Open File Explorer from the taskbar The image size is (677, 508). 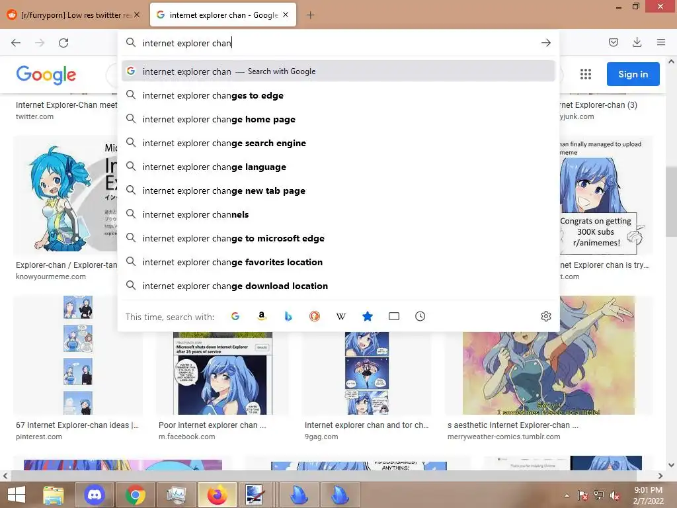point(54,495)
